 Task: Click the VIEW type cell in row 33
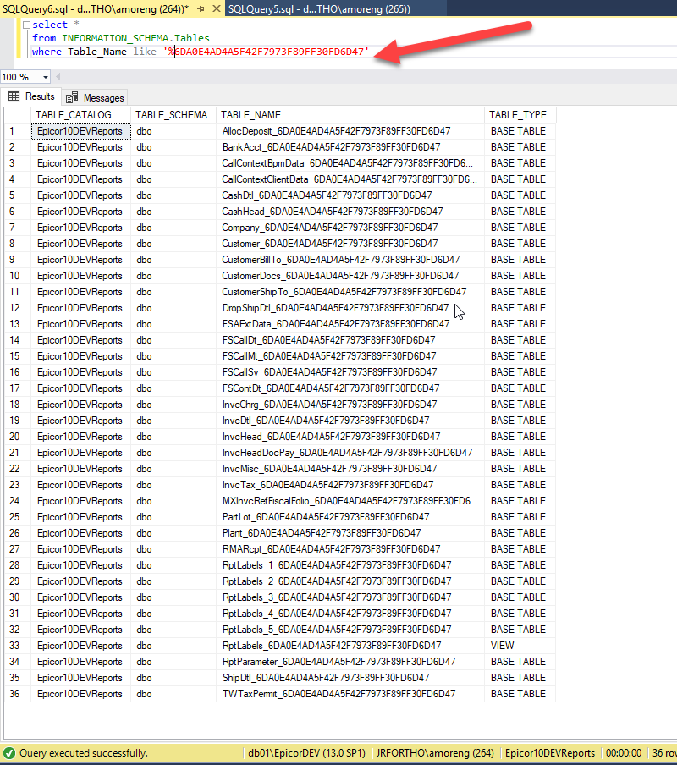(x=520, y=647)
